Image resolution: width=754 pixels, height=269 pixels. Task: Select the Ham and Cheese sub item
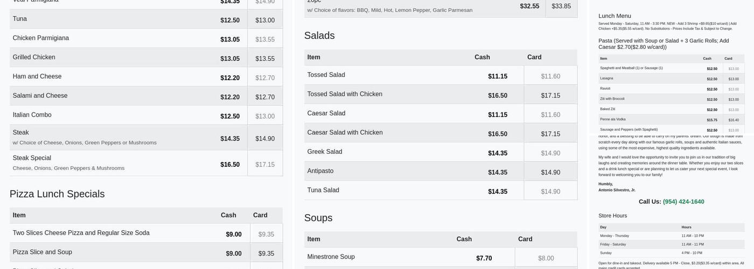(37, 76)
